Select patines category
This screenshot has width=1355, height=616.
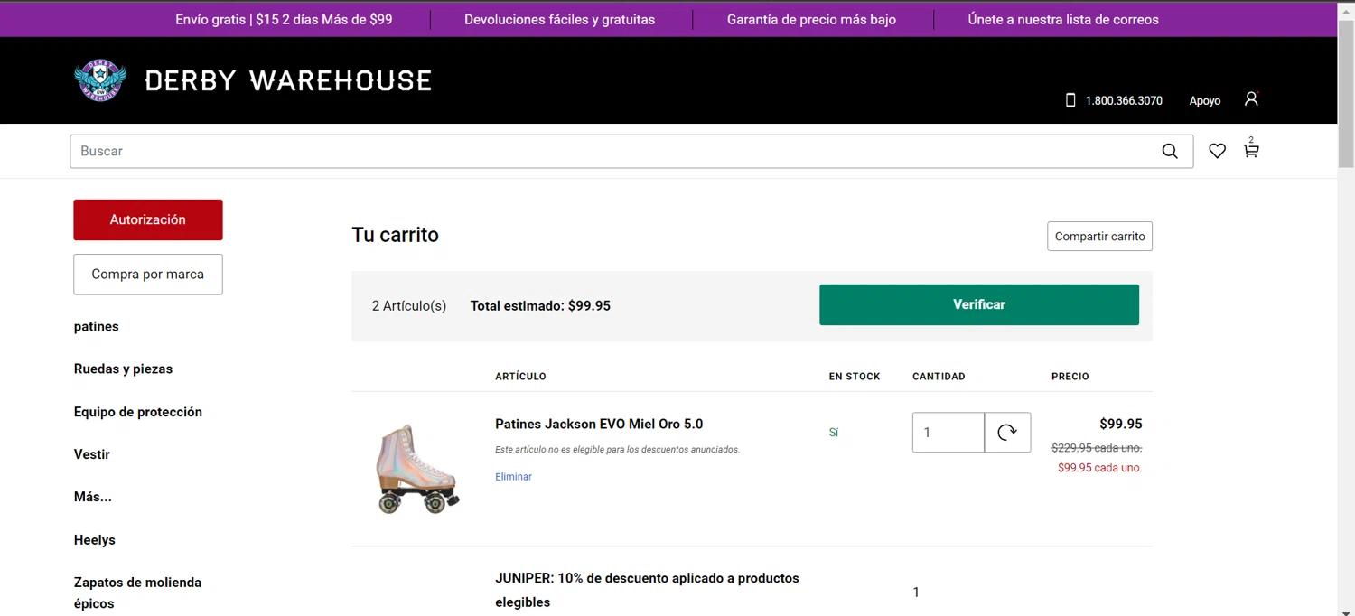coord(96,326)
